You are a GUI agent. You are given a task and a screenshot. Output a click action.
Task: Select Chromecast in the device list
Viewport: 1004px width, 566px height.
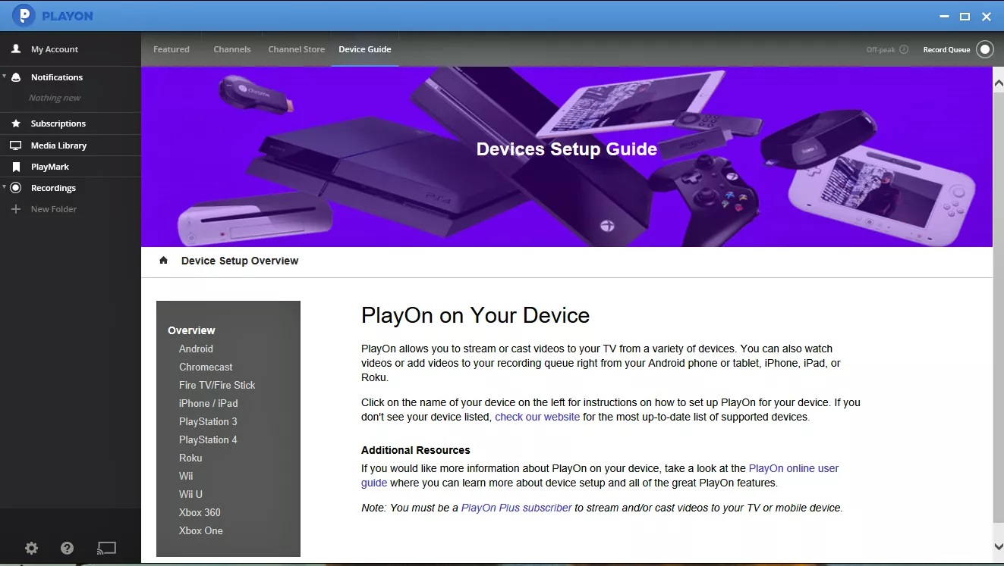[x=206, y=367]
